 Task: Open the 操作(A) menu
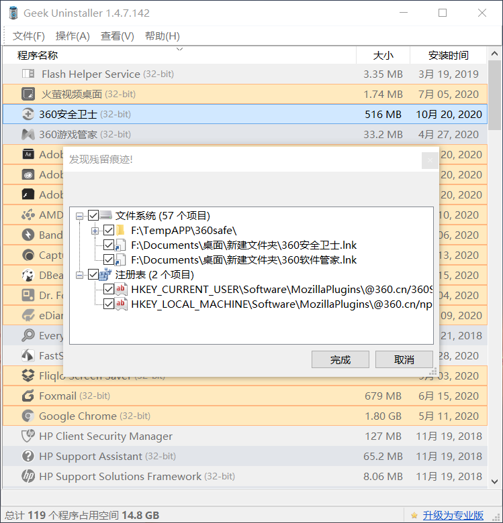point(73,36)
